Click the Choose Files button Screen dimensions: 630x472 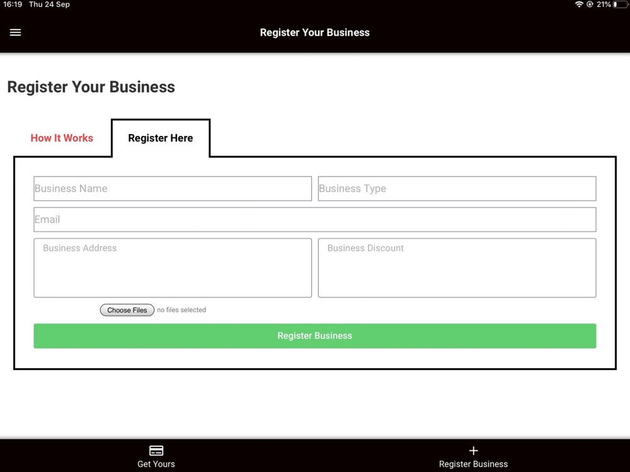tap(127, 310)
